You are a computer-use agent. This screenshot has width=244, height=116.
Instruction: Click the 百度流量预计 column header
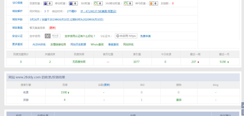[x=21, y=54]
